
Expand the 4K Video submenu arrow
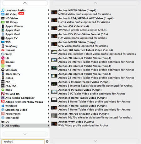tap(48, 14)
